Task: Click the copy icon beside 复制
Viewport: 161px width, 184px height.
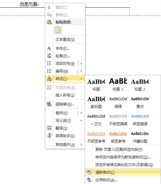Action: [49, 15]
